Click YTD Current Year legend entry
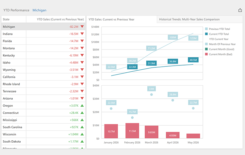The image size is (245, 155). tap(219, 39)
